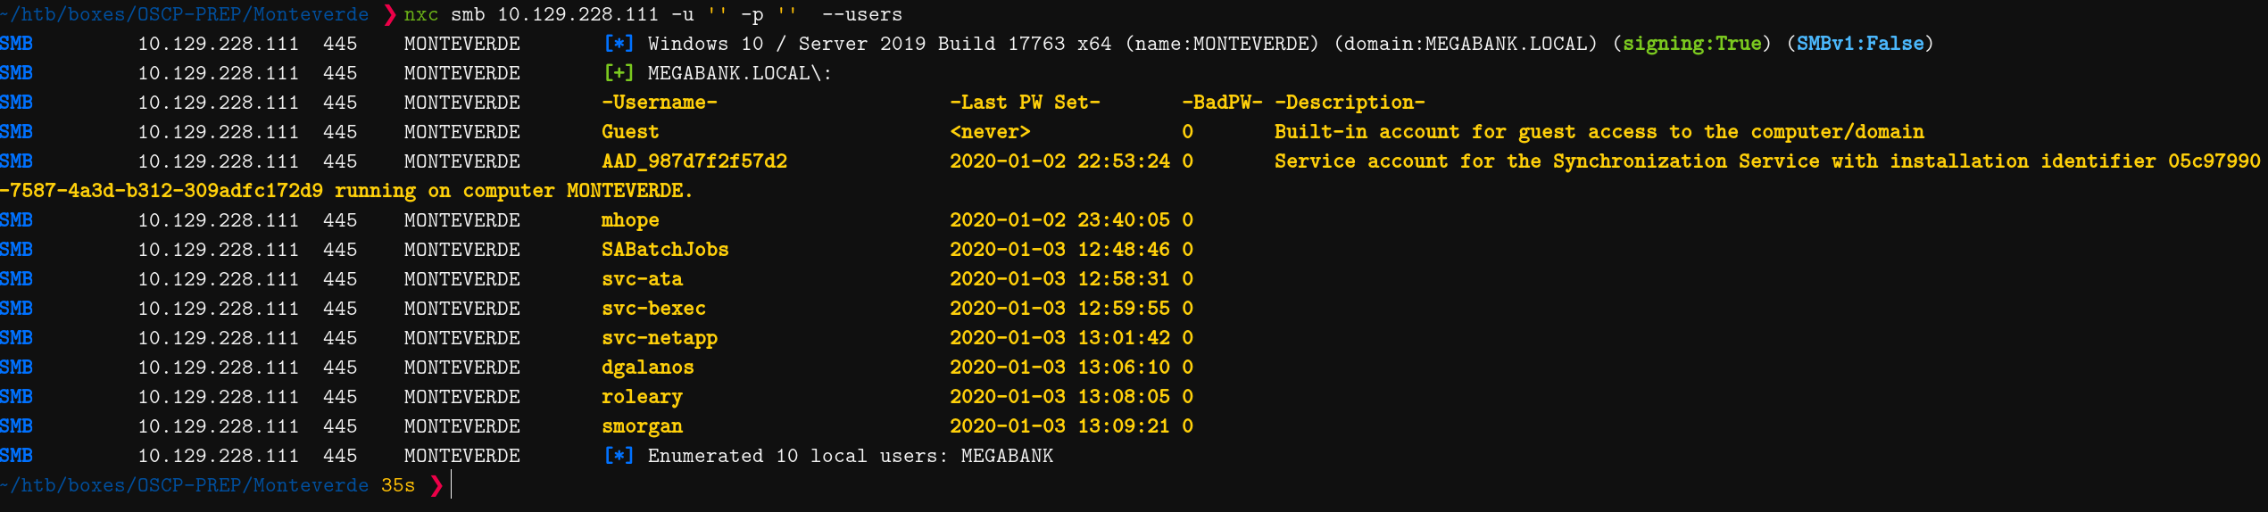Viewport: 2268px width, 512px height.
Task: Click the mhope username
Action: click(630, 220)
